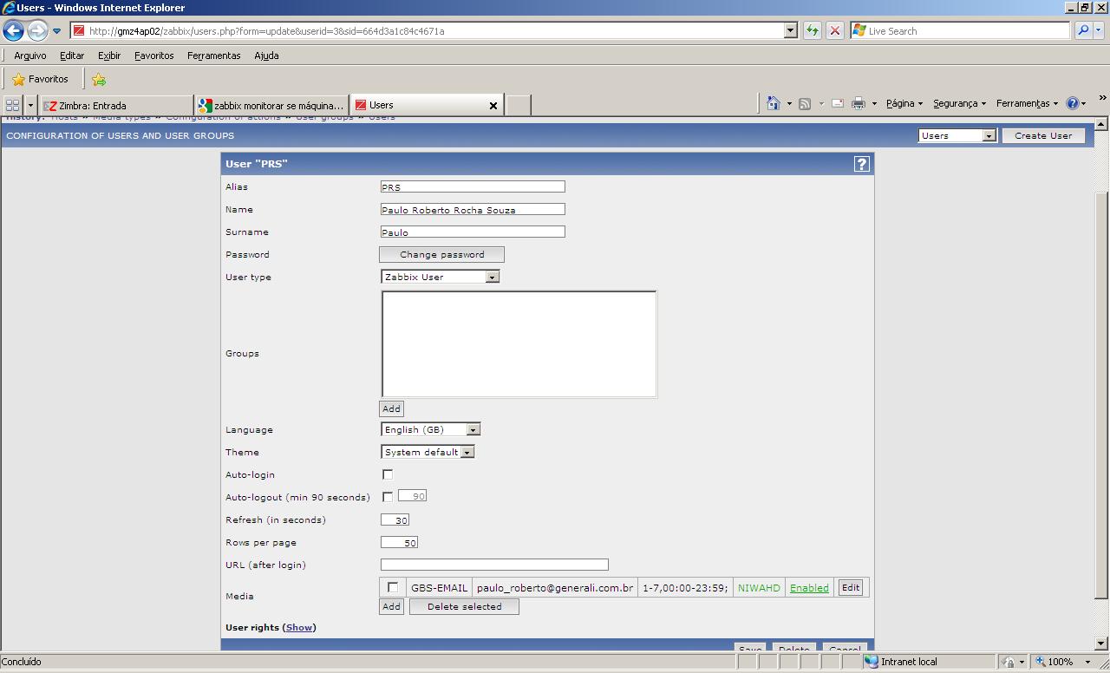Click the Alias input field

click(473, 186)
